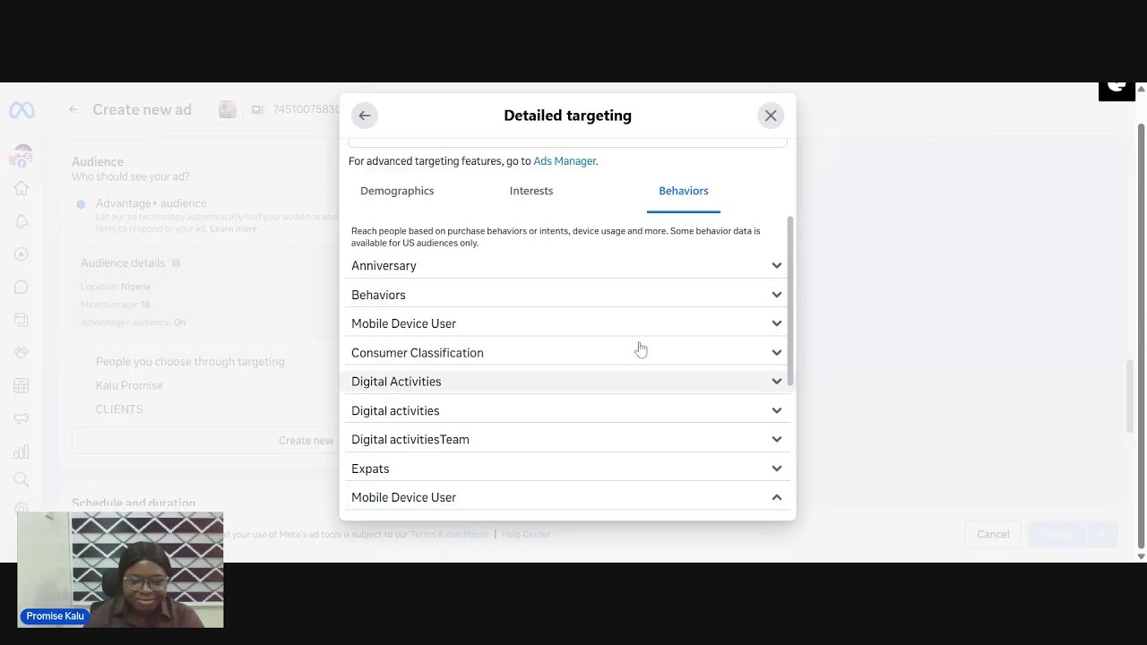Expand Behaviors category chevron
1147x645 pixels.
tap(777, 295)
